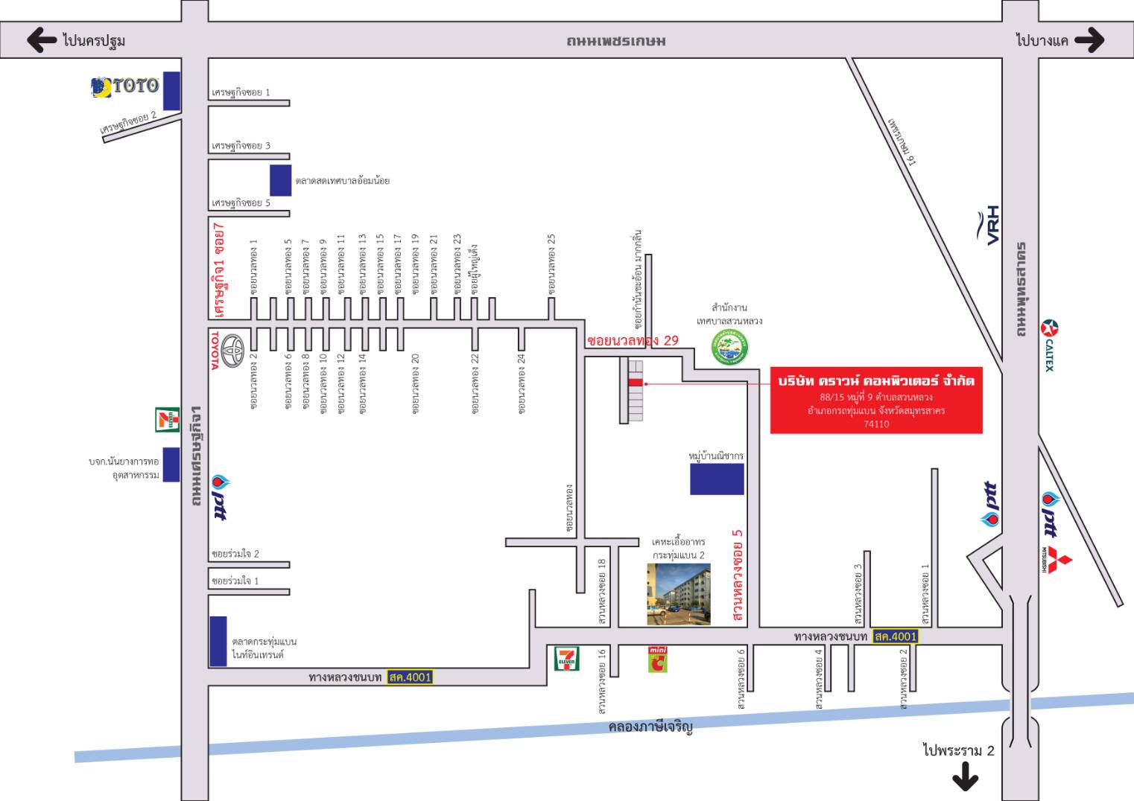Click the สวนหลวงซอย 18 label
The image size is (1134, 801).
(x=601, y=590)
